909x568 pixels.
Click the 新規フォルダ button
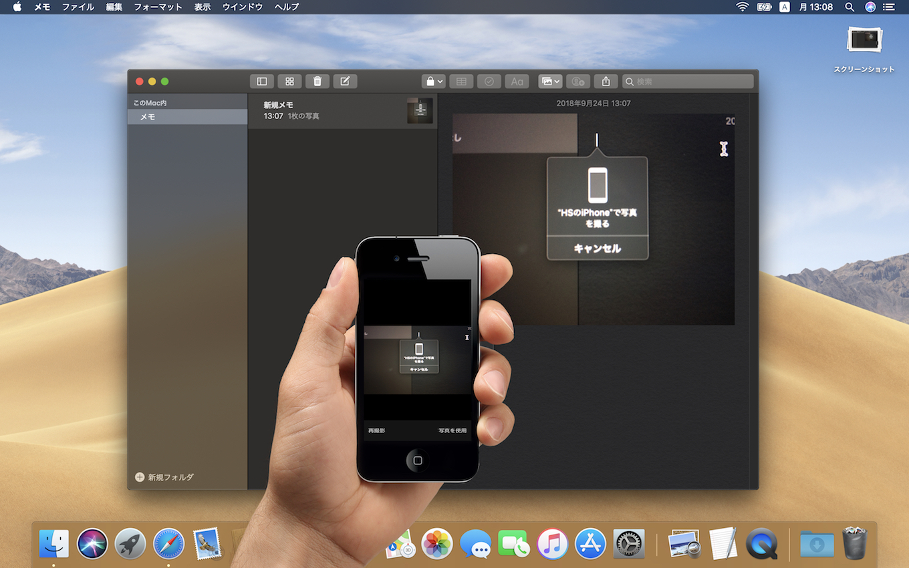click(x=164, y=477)
